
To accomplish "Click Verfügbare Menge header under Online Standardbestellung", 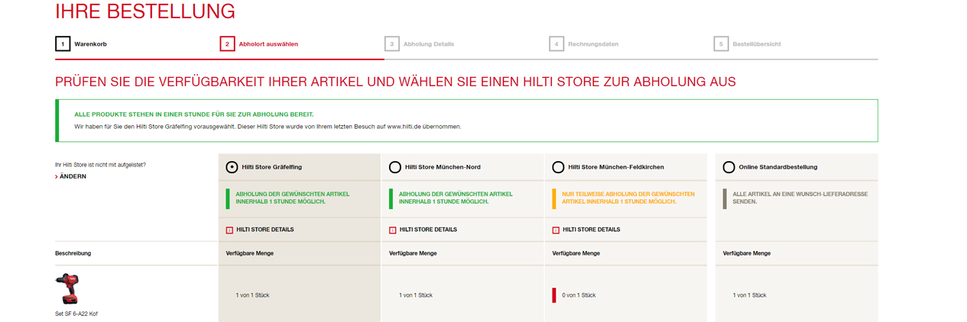I will [x=747, y=253].
